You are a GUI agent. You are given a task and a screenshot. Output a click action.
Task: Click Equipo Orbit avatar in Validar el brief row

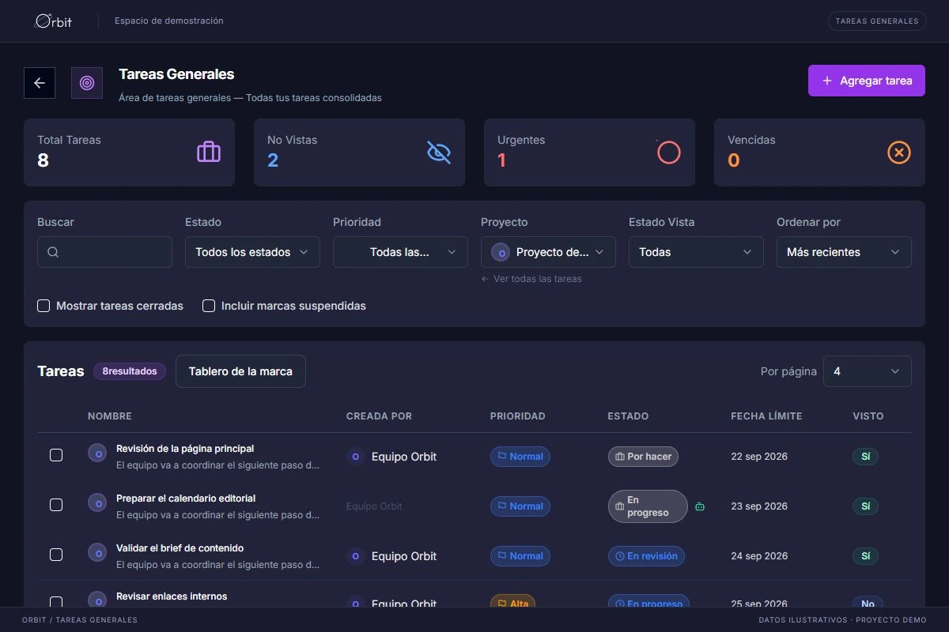[x=356, y=556]
